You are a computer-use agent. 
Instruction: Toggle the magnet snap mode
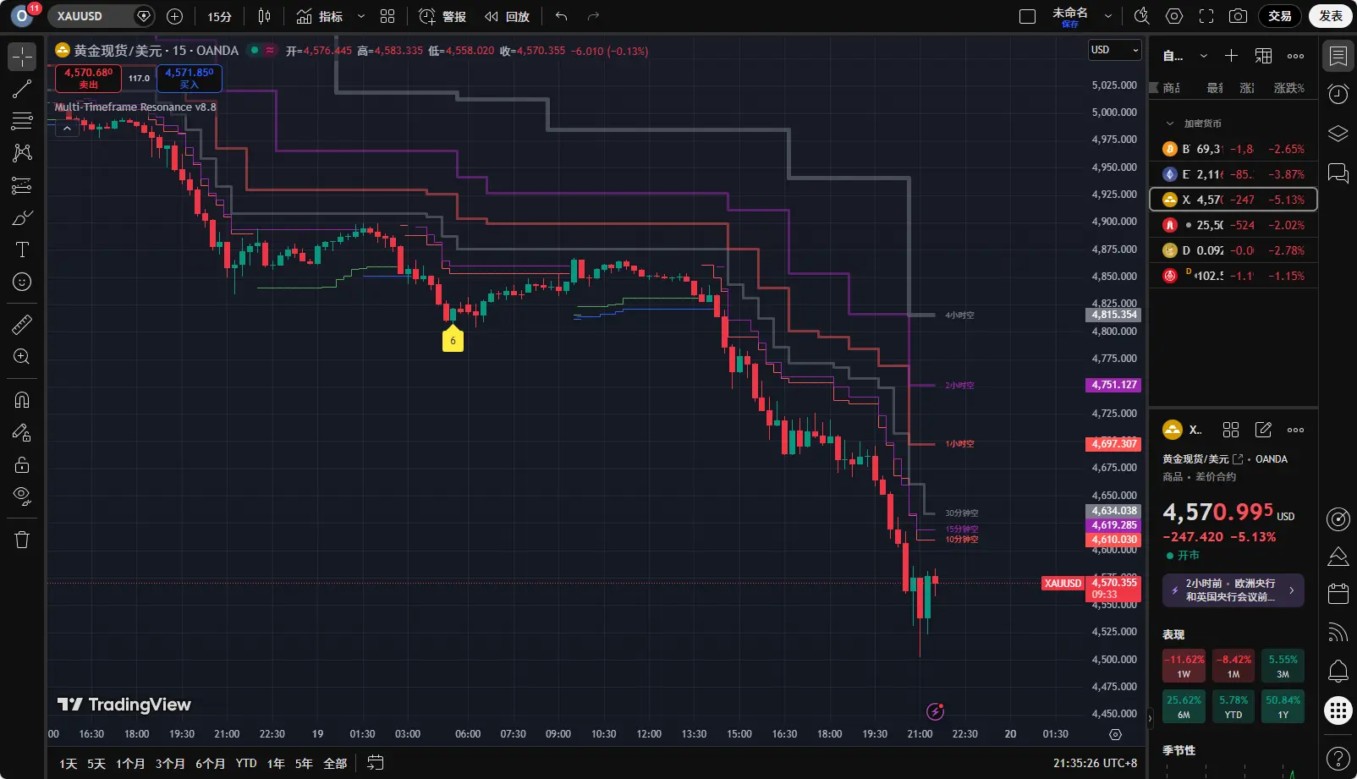click(x=22, y=400)
